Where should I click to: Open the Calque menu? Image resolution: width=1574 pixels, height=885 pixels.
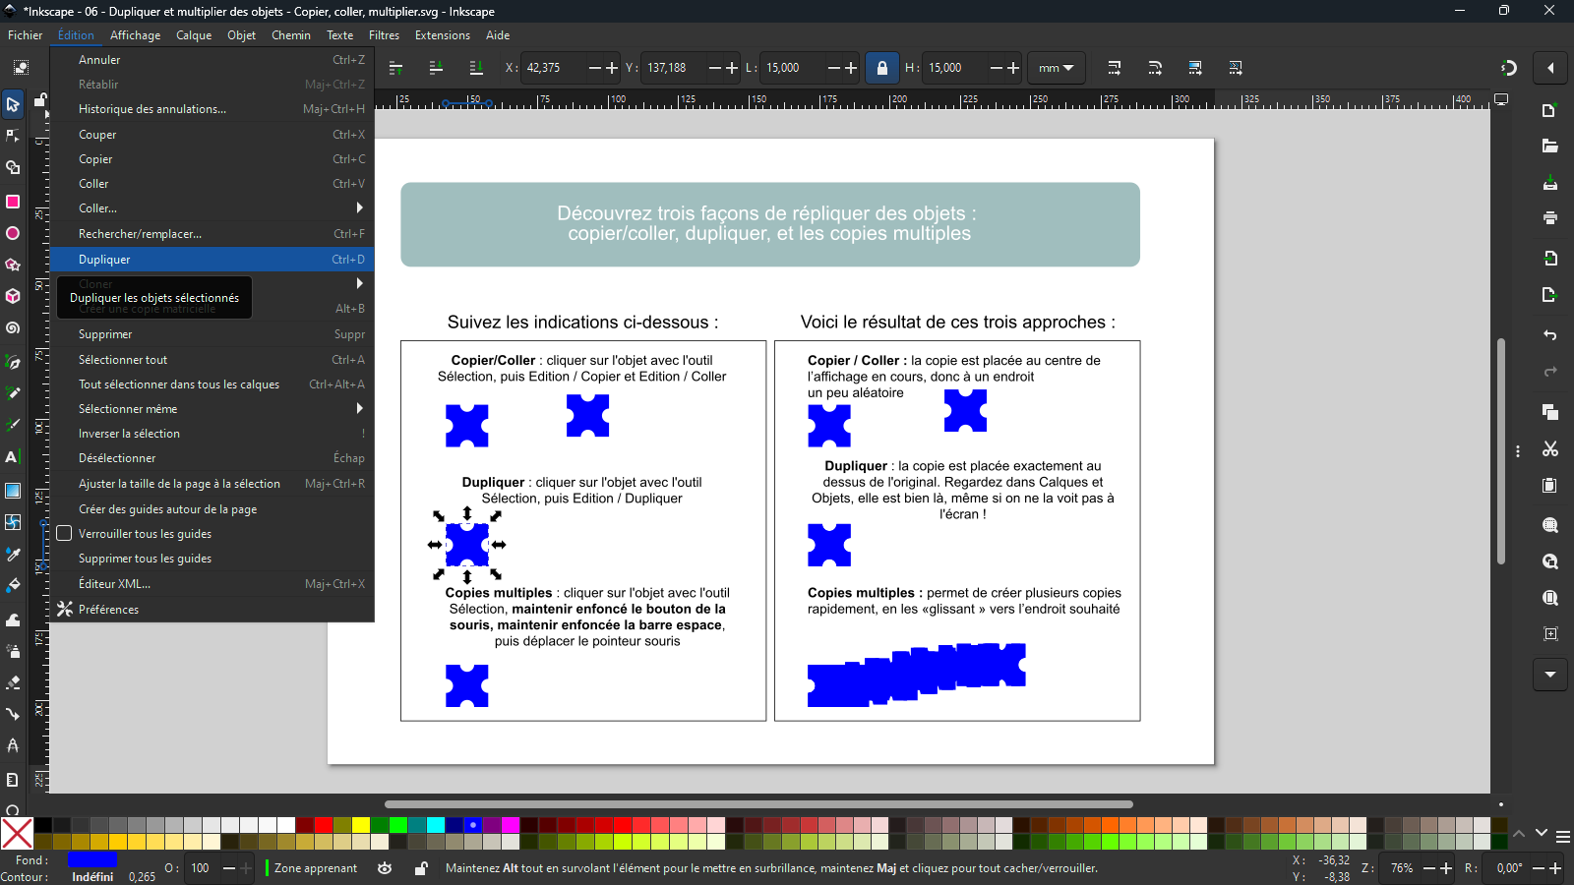194,35
